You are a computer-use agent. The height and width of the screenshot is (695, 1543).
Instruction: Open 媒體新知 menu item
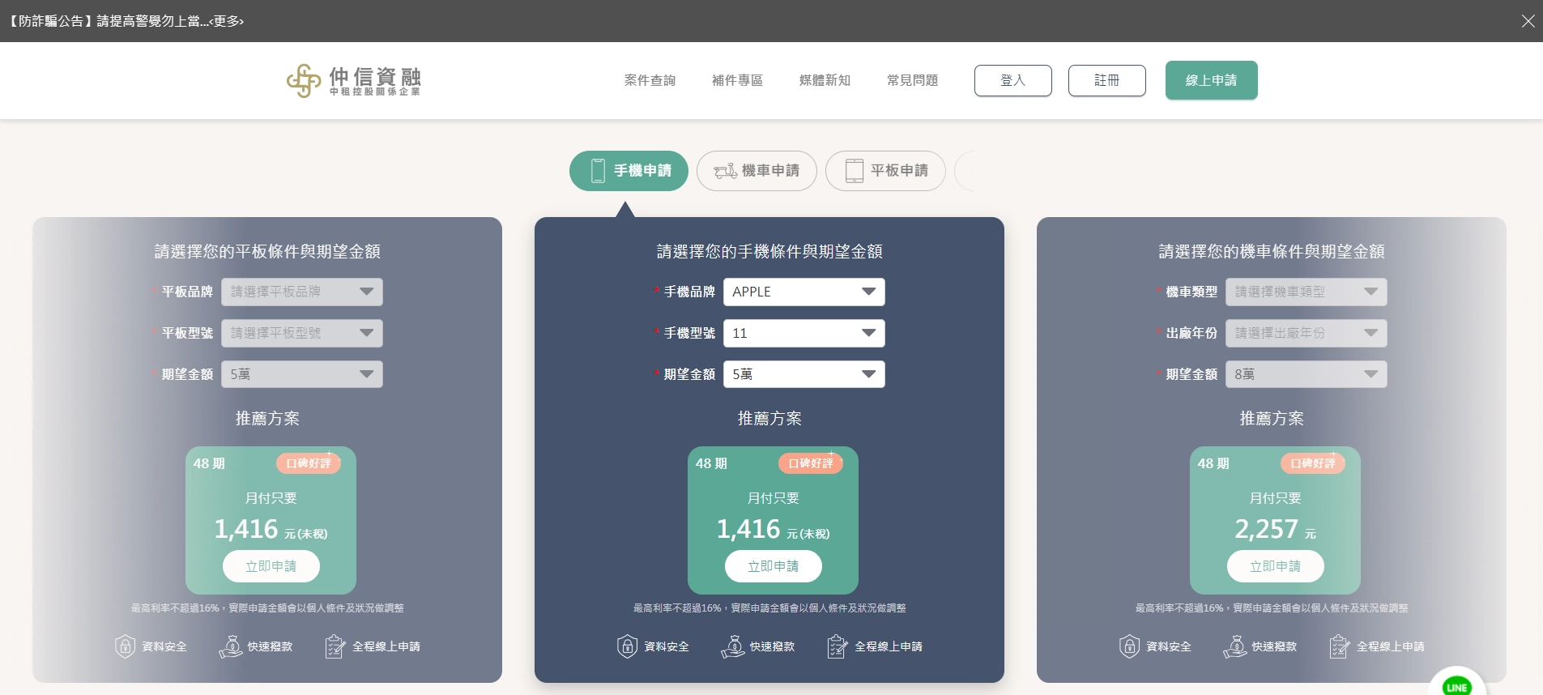[x=825, y=80]
